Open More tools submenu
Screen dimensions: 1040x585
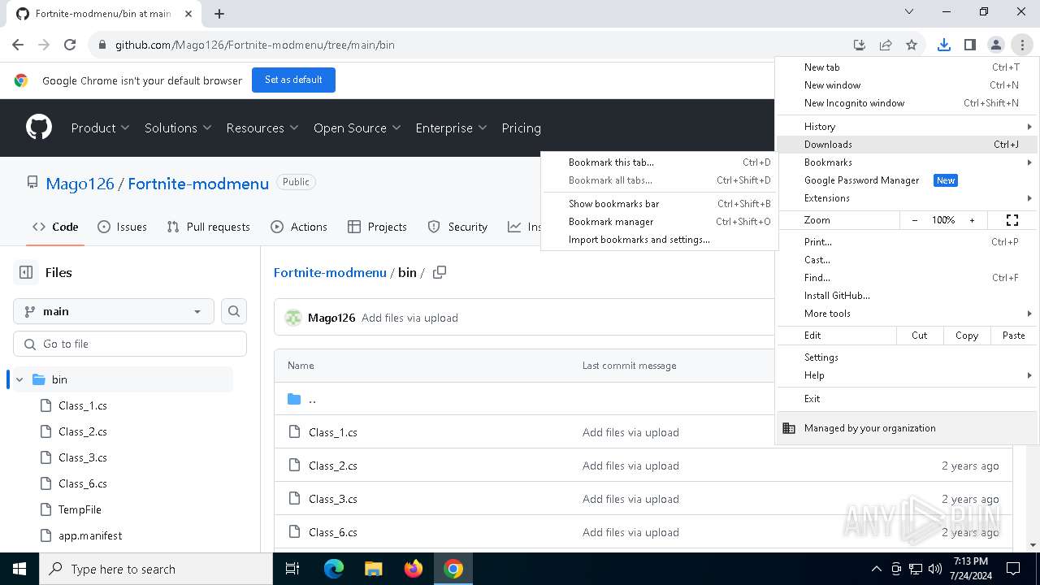(908, 314)
